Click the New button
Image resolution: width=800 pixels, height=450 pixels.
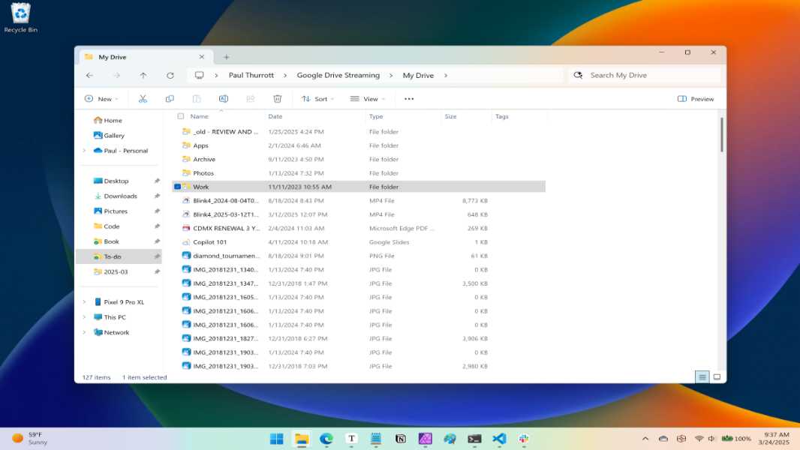click(x=99, y=99)
